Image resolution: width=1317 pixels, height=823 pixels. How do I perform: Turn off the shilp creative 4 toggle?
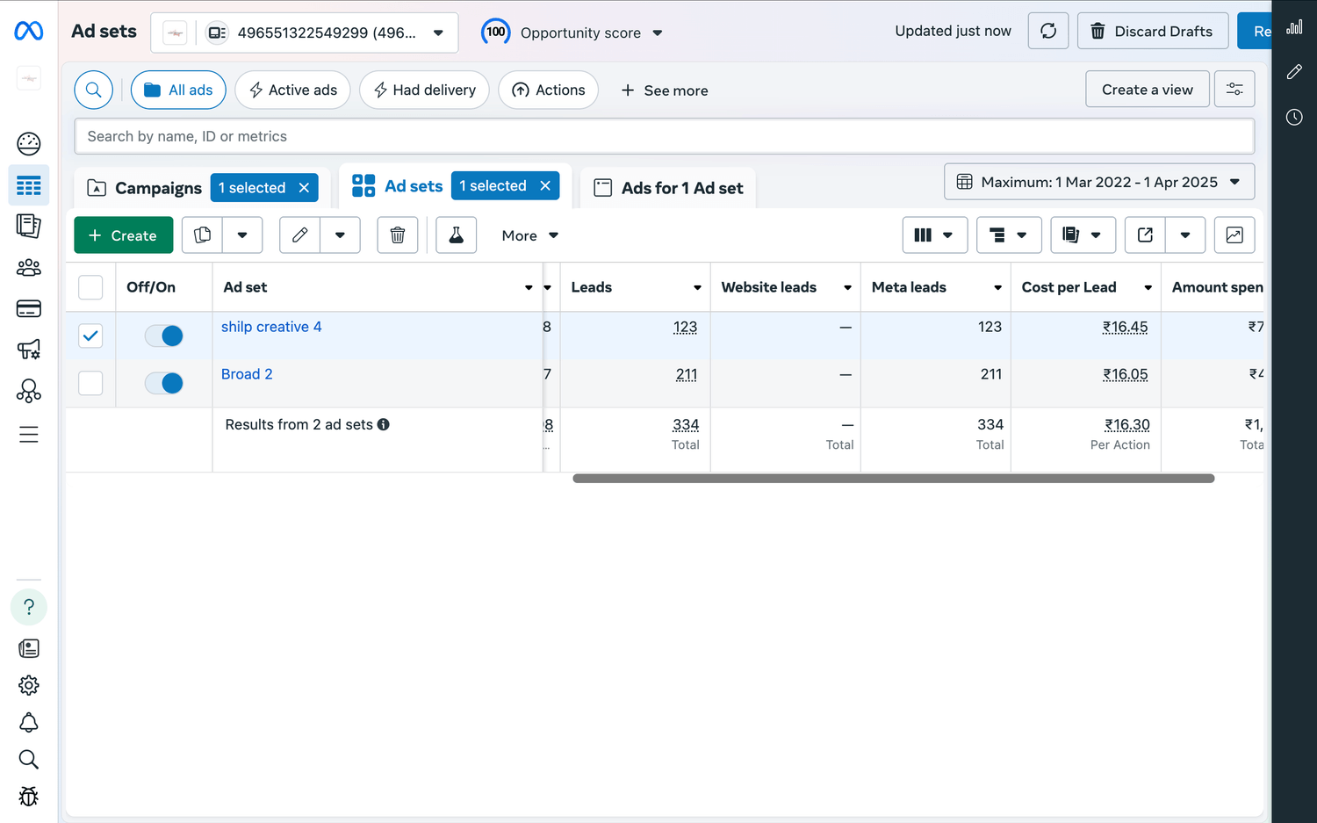click(164, 336)
